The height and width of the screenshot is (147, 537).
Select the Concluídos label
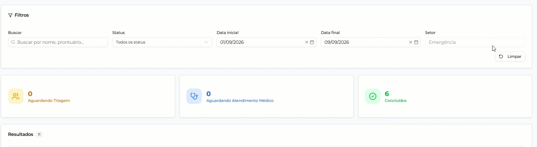click(396, 101)
